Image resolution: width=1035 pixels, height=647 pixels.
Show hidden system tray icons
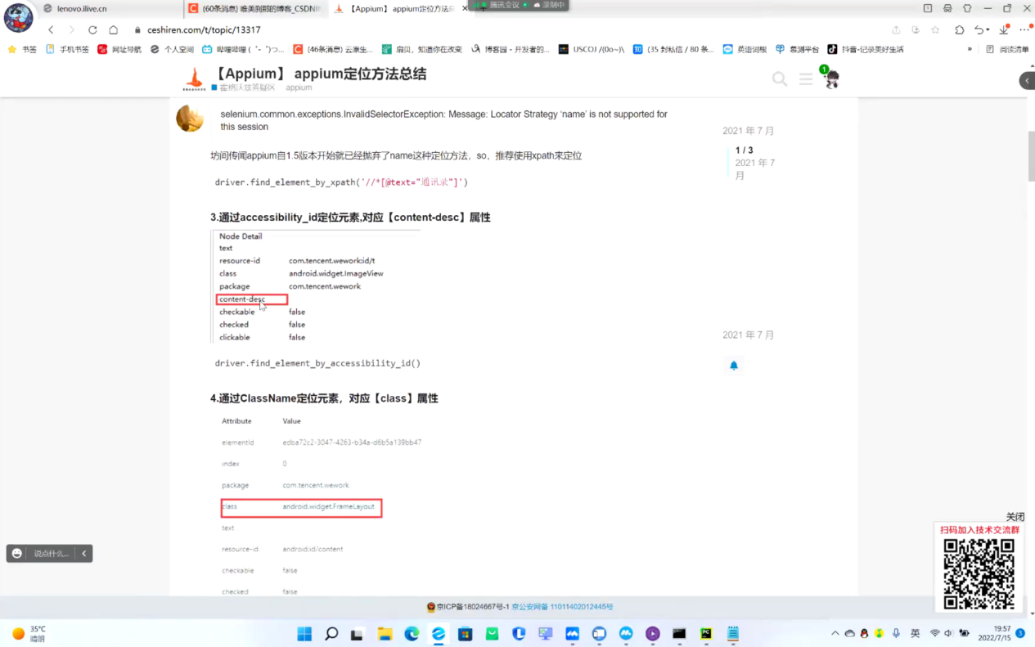[x=835, y=634]
